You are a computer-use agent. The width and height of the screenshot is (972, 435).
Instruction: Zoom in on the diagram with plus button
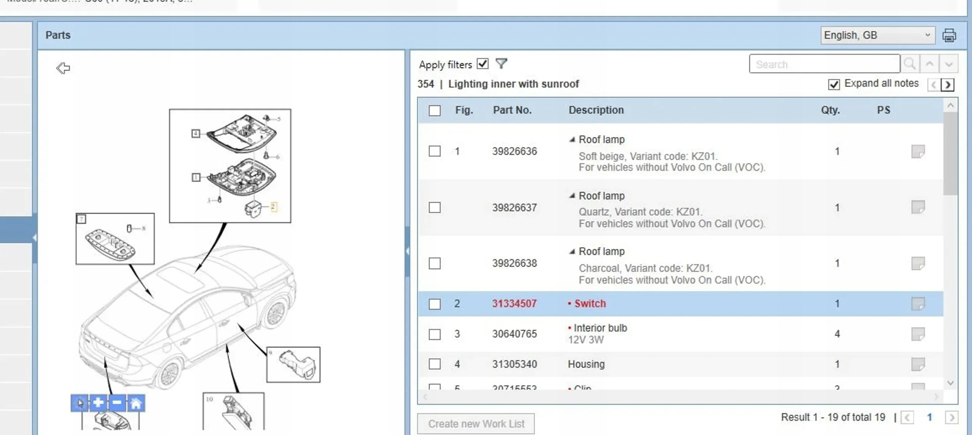(98, 403)
